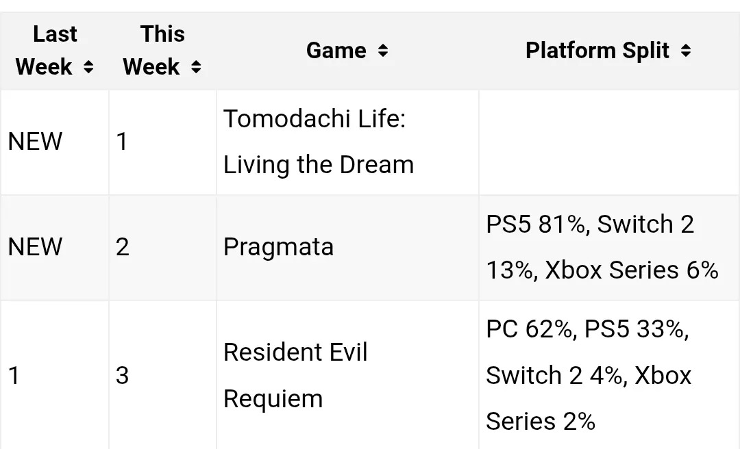The height and width of the screenshot is (449, 740).
Task: Select the This Week column header text
Action: (x=153, y=51)
